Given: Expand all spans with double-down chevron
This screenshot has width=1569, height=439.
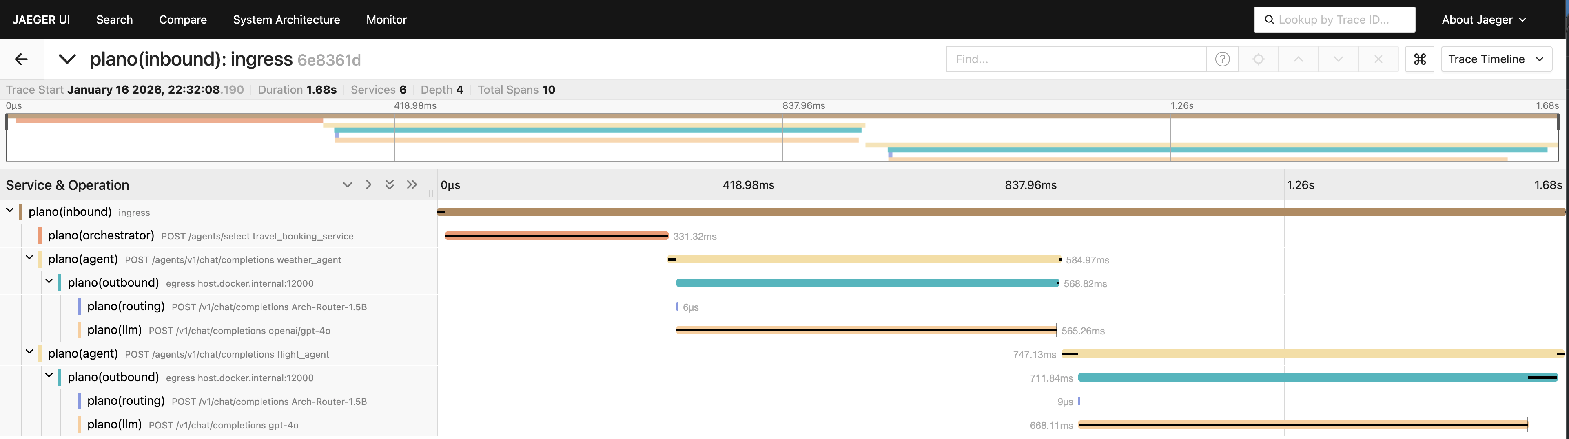Looking at the screenshot, I should [x=389, y=185].
